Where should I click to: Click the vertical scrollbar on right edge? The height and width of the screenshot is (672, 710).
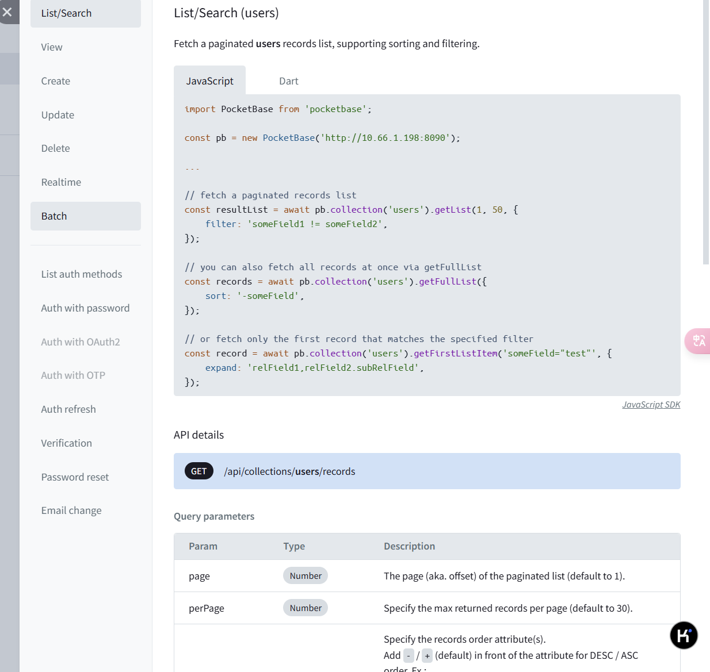tap(706, 132)
